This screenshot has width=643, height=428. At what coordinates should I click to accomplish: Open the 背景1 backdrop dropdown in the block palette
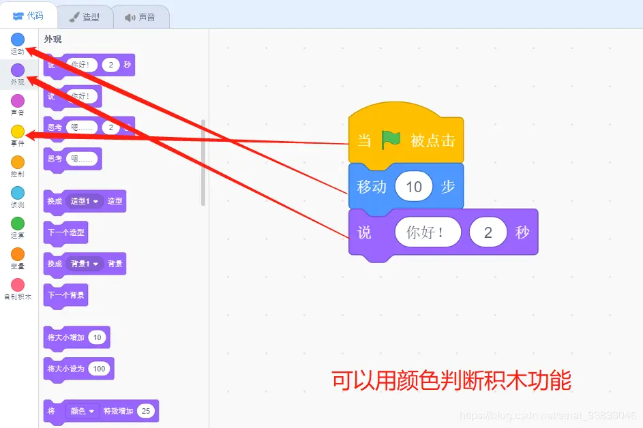(84, 264)
